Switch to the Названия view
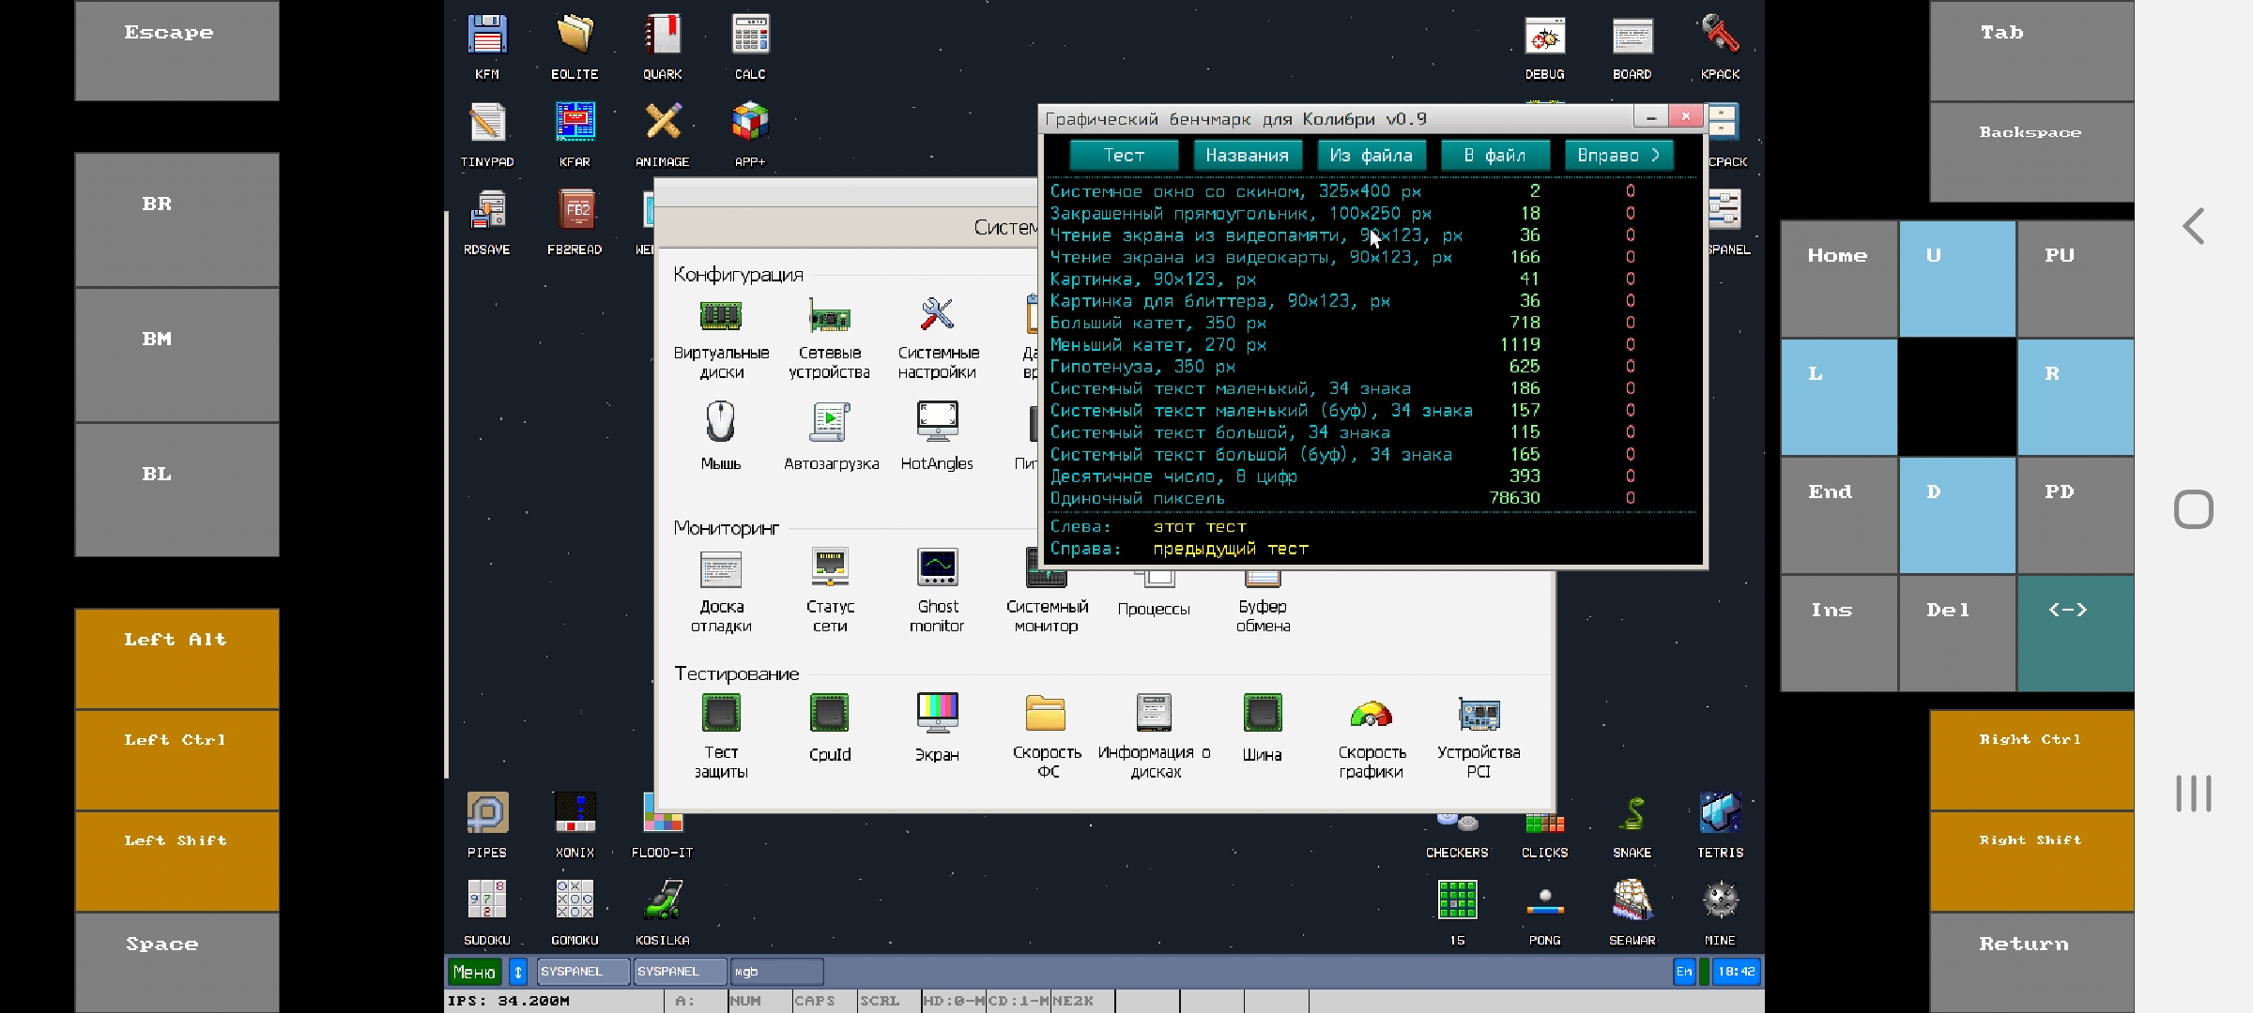 click(1248, 155)
